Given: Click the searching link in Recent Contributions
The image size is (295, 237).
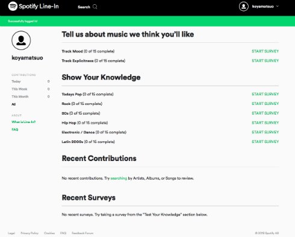Looking at the screenshot, I should (x=119, y=179).
